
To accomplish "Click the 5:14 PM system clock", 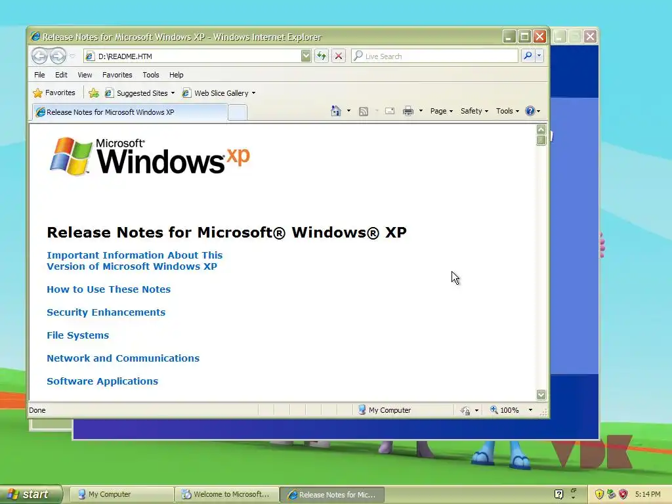I will coord(648,495).
